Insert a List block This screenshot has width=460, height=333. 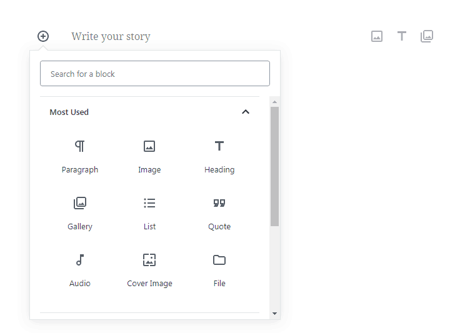pyautogui.click(x=149, y=214)
